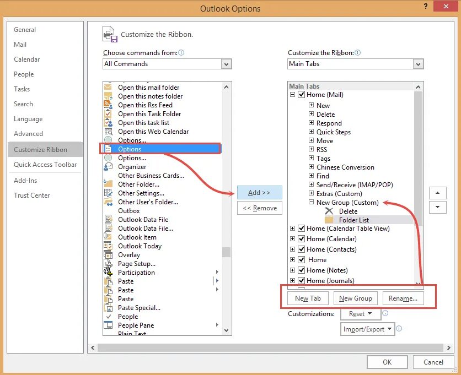Click the Outlook Data File command icon
Screen dimensions: 461x375
(x=108, y=220)
